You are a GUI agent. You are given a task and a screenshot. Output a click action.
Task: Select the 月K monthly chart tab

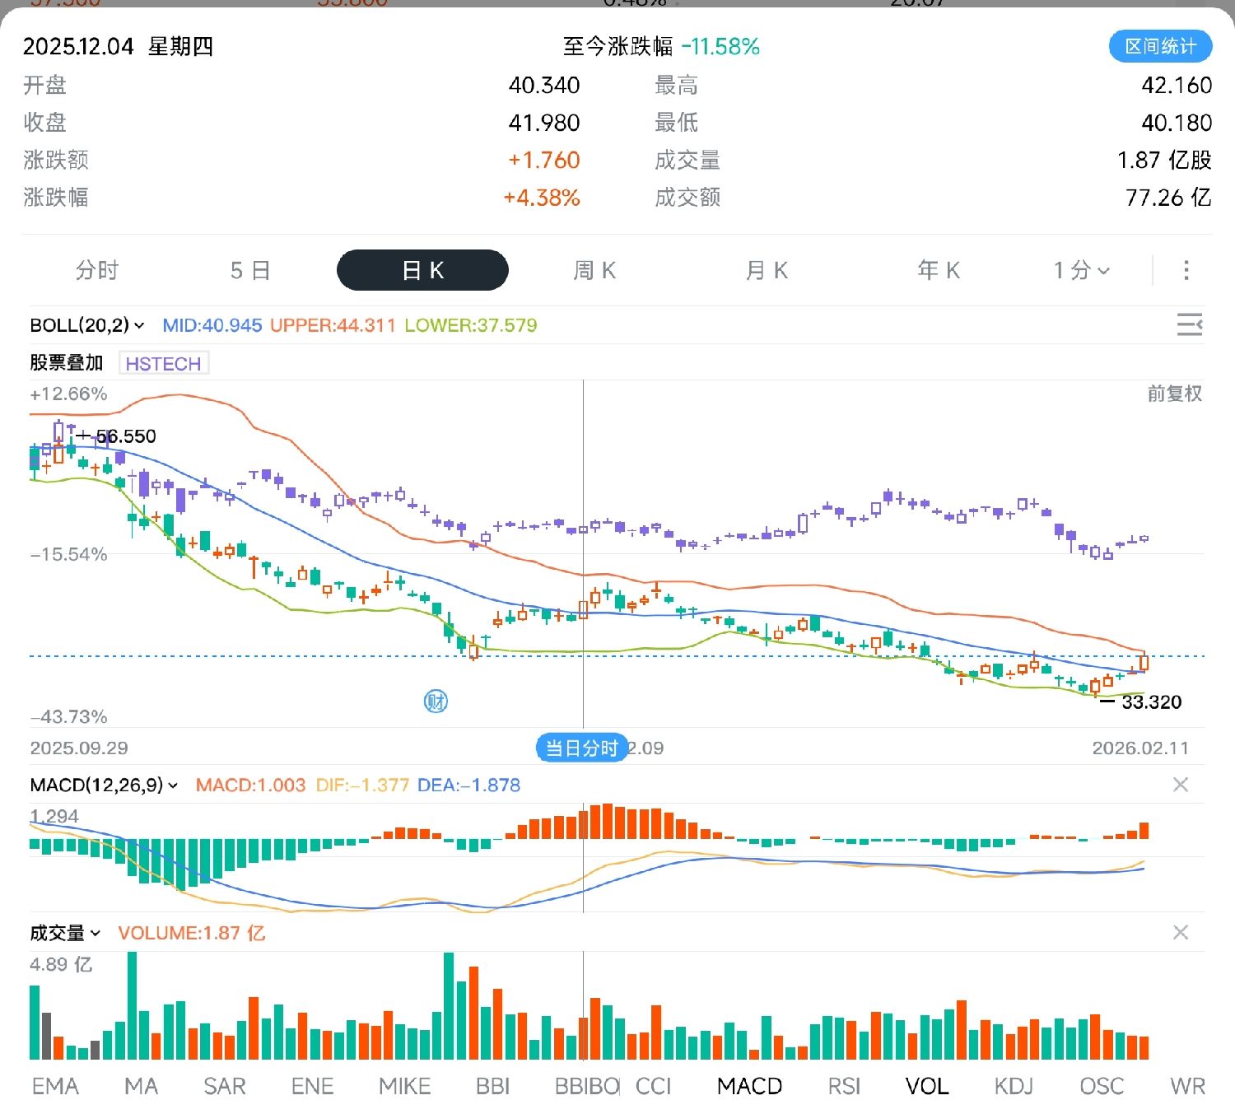767,270
